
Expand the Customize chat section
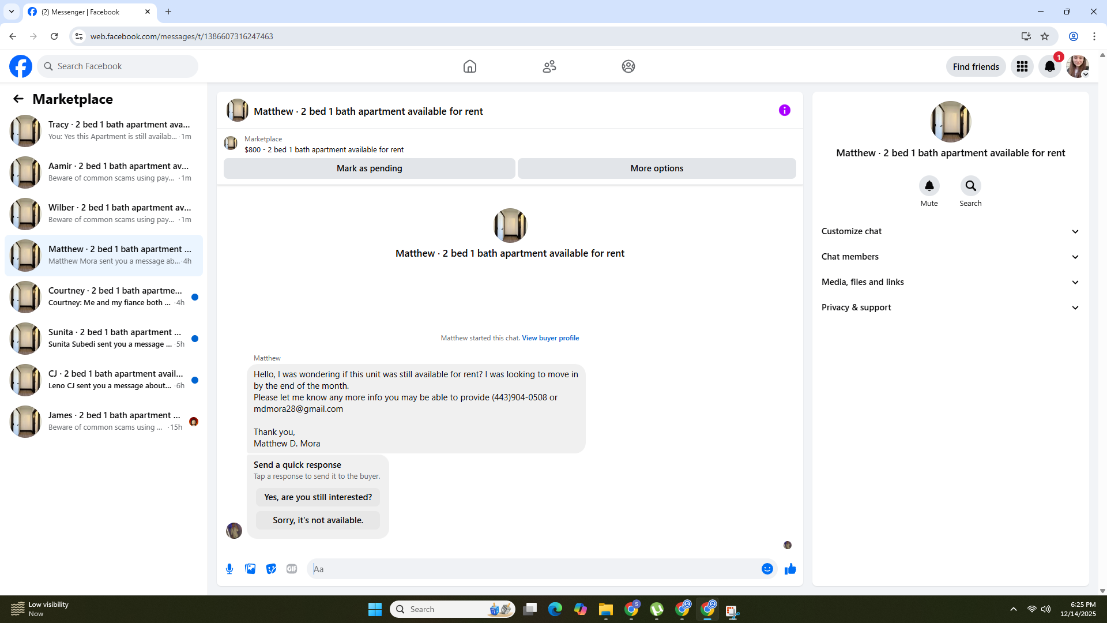click(x=950, y=231)
